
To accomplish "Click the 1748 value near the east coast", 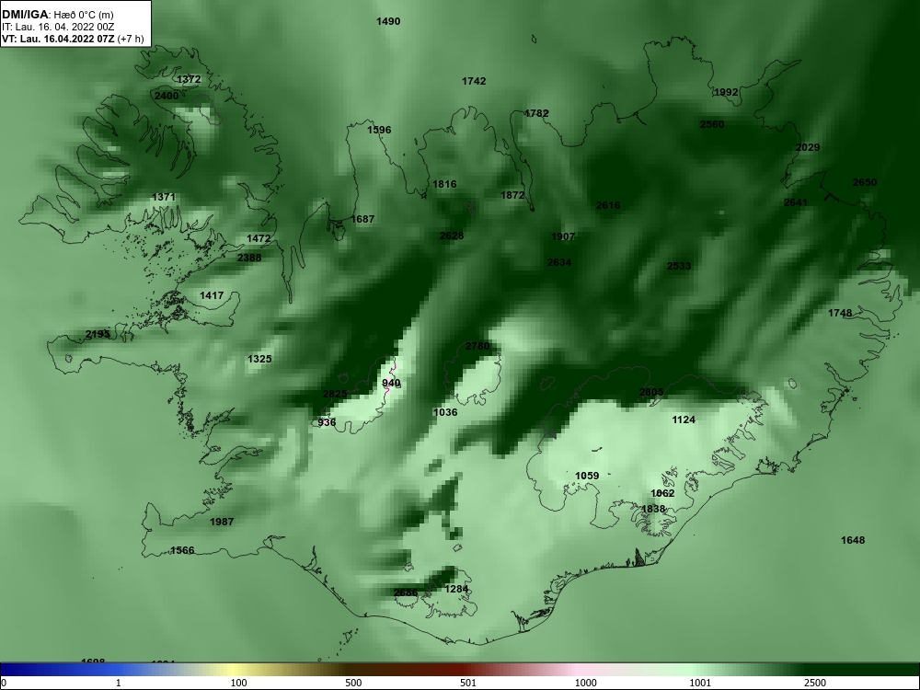I will 840,314.
